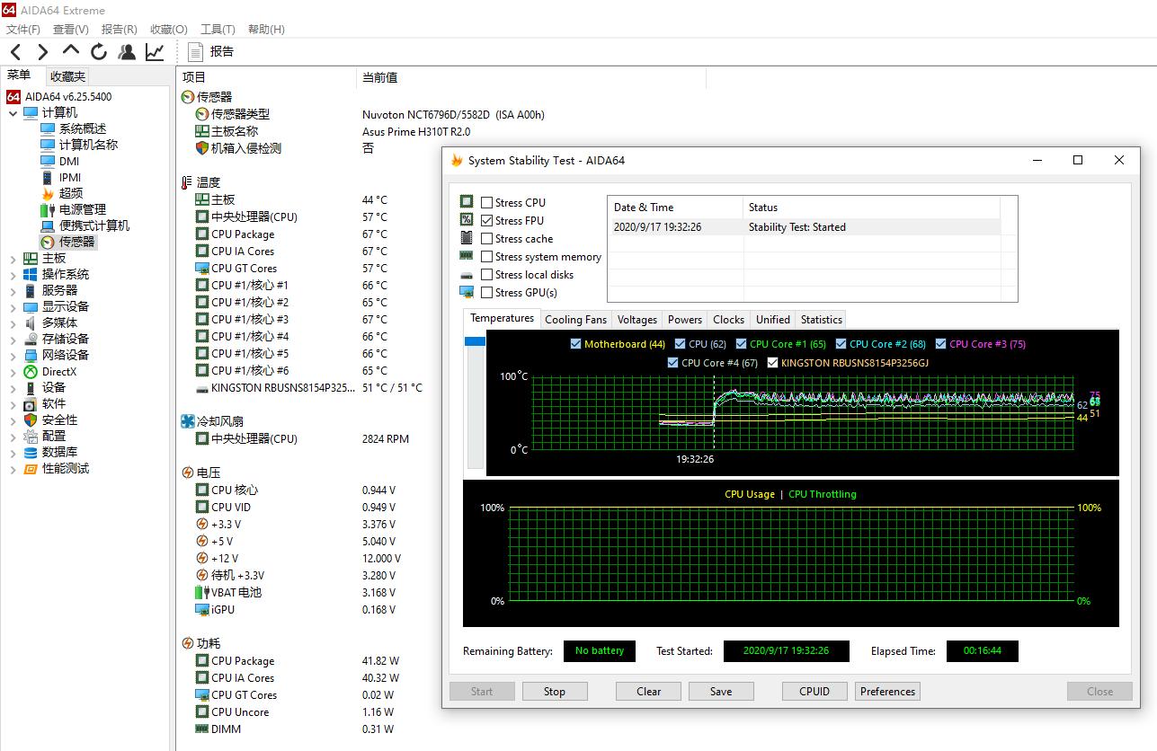The height and width of the screenshot is (751, 1157).
Task: Enable the Stress CPU checkbox
Action: tap(487, 203)
